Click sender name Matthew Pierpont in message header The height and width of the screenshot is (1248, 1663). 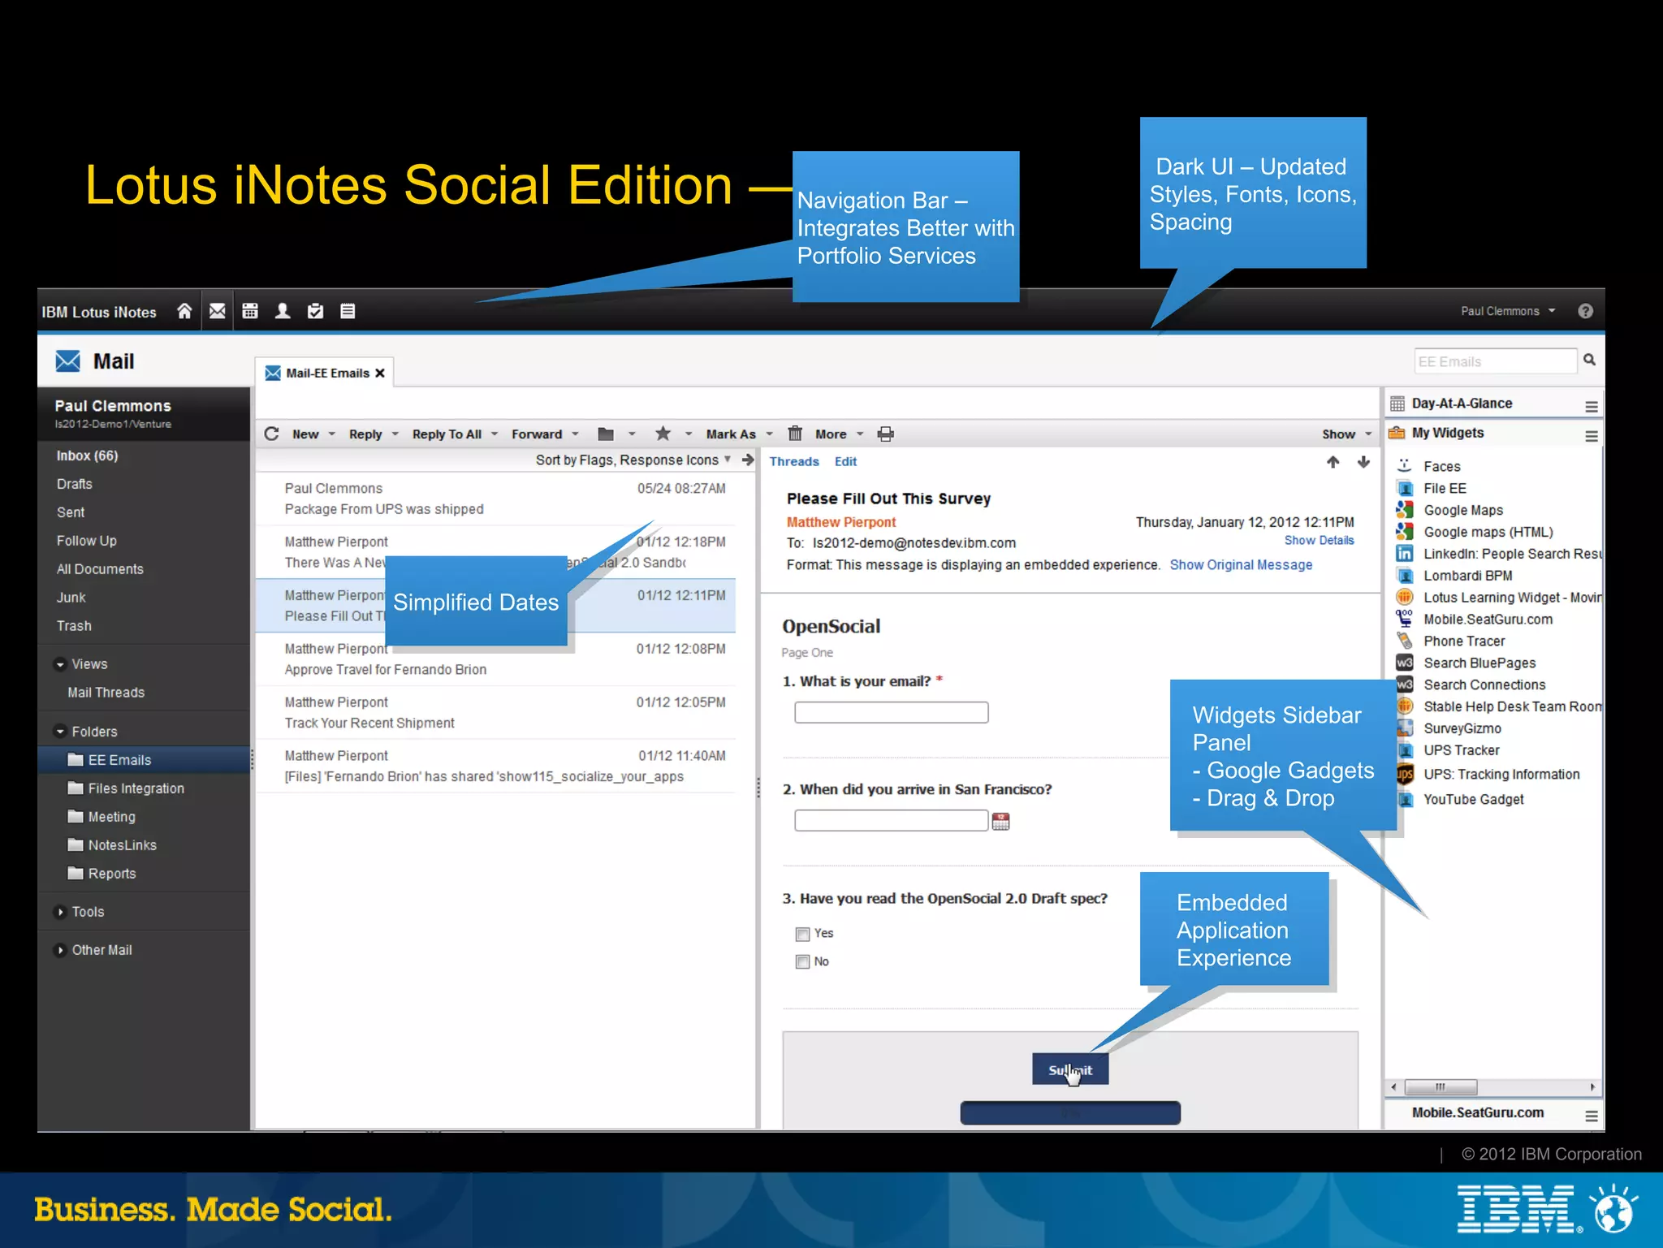click(x=841, y=522)
